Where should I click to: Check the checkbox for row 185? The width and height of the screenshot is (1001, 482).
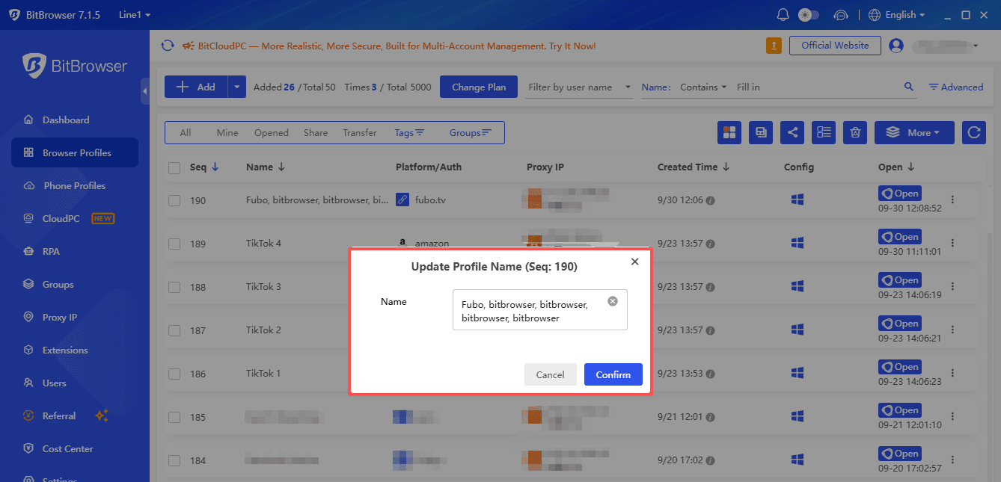click(174, 417)
